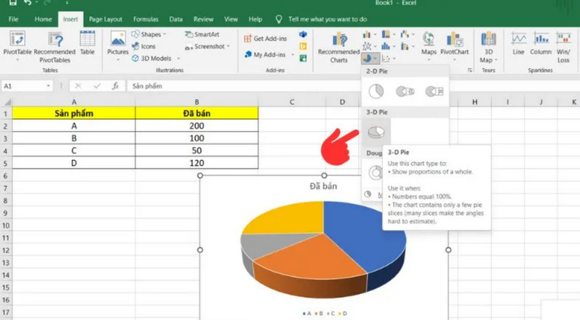The image size is (580, 320).
Task: Expand the pie chart dropdown arrow
Action: (375, 59)
